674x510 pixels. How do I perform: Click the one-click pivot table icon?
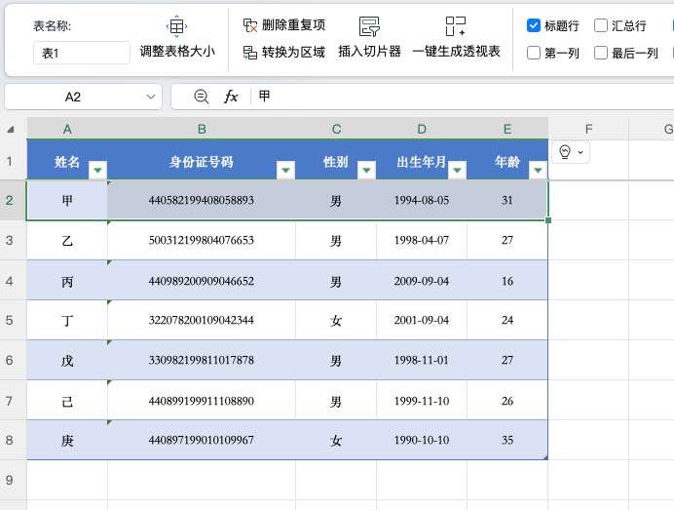456,26
